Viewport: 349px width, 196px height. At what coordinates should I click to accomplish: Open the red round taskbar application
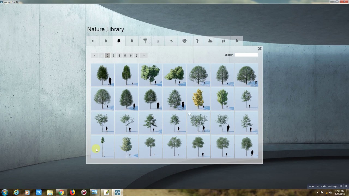point(84,192)
